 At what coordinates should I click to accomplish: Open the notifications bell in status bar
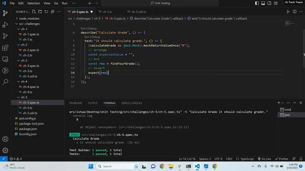click(x=301, y=159)
